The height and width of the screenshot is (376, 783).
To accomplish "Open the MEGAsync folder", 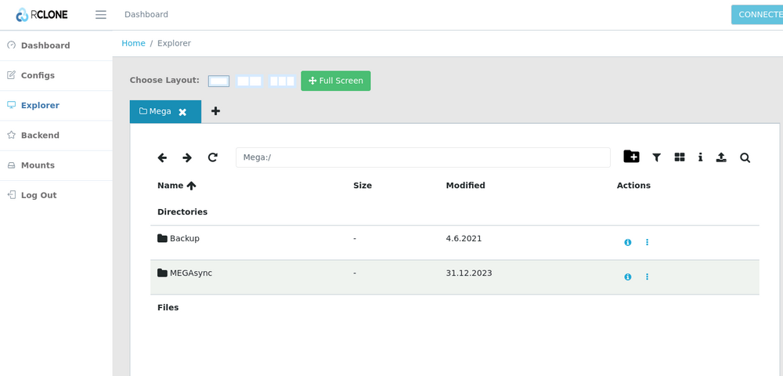I will pos(185,273).
